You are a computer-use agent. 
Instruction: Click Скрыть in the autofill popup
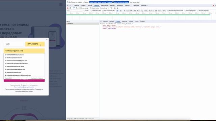(x=41, y=78)
